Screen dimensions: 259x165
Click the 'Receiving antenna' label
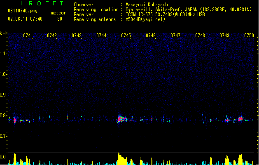click(95, 19)
